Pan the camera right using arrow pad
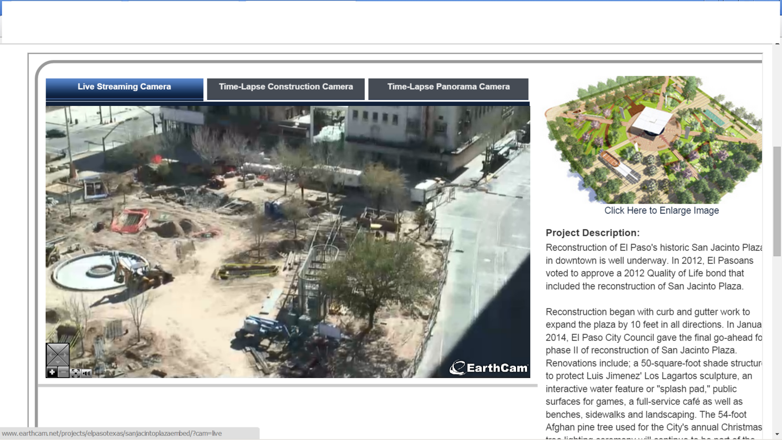Screen dimensions: 782x440 (65, 354)
